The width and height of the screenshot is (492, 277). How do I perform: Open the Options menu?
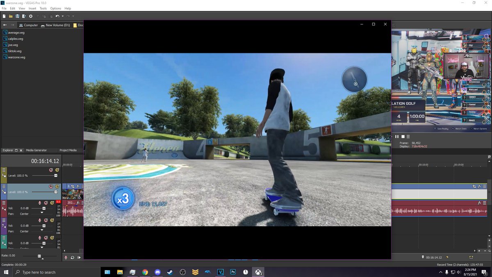pyautogui.click(x=56, y=8)
